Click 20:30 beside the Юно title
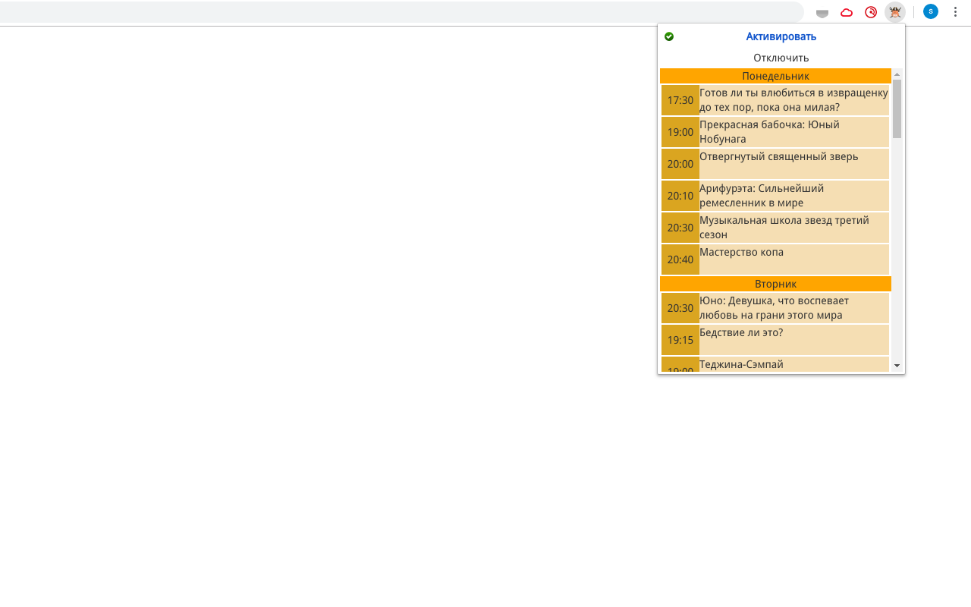The width and height of the screenshot is (971, 607). pos(680,308)
